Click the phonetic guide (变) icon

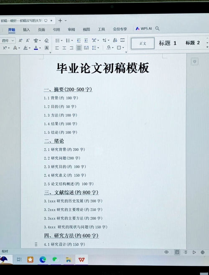[x=36, y=41]
